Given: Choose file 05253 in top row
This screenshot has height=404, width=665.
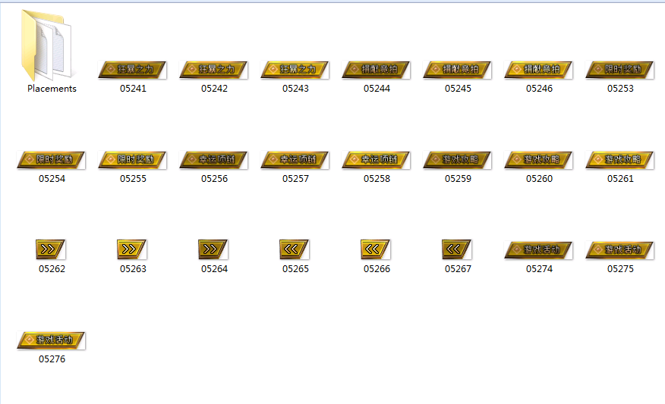Looking at the screenshot, I should pyautogui.click(x=620, y=70).
